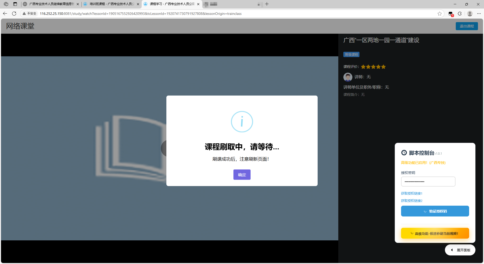Click the fifth rating star
Viewport: 484px width, 264px height.
(383, 67)
